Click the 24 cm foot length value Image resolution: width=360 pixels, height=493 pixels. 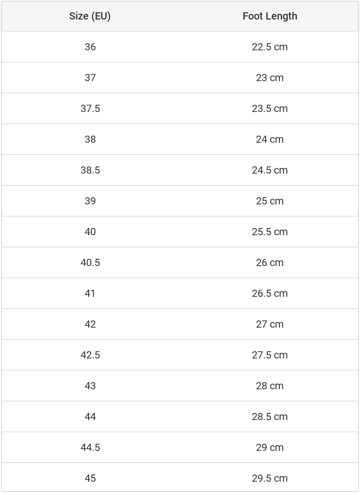[270, 139]
